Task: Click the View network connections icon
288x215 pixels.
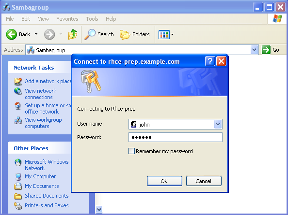Action: point(18,91)
